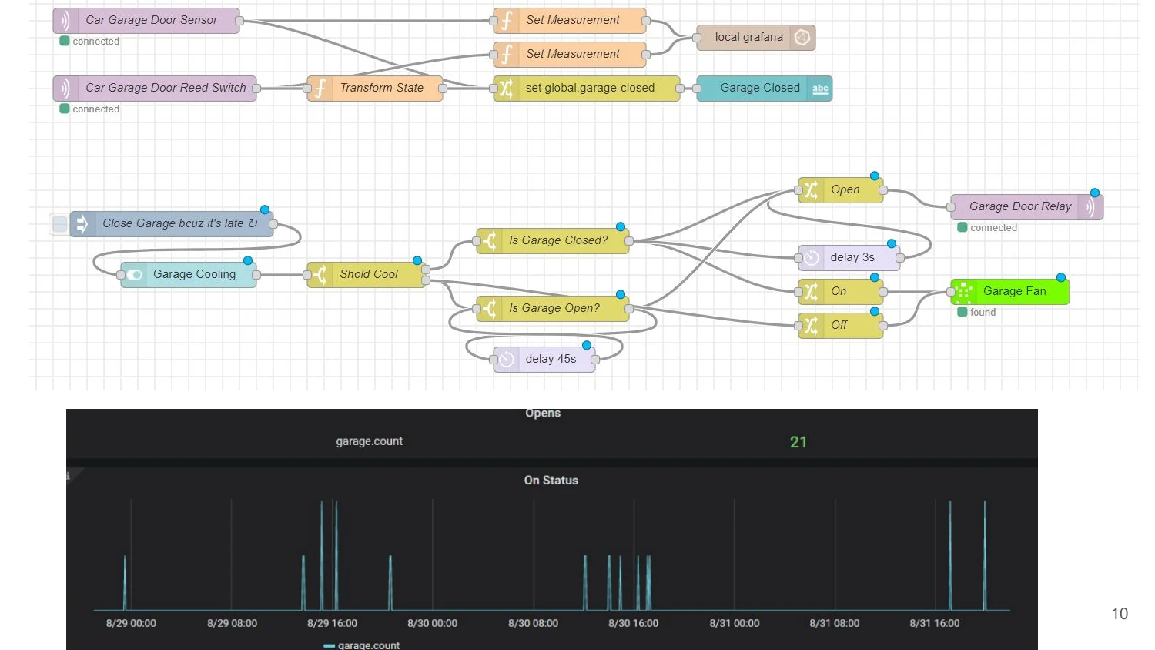Click the output port of Transform State node

(x=443, y=89)
